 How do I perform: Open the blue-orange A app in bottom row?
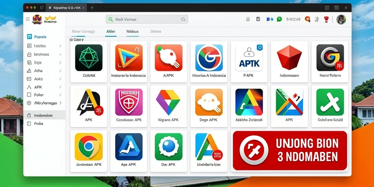209,147
